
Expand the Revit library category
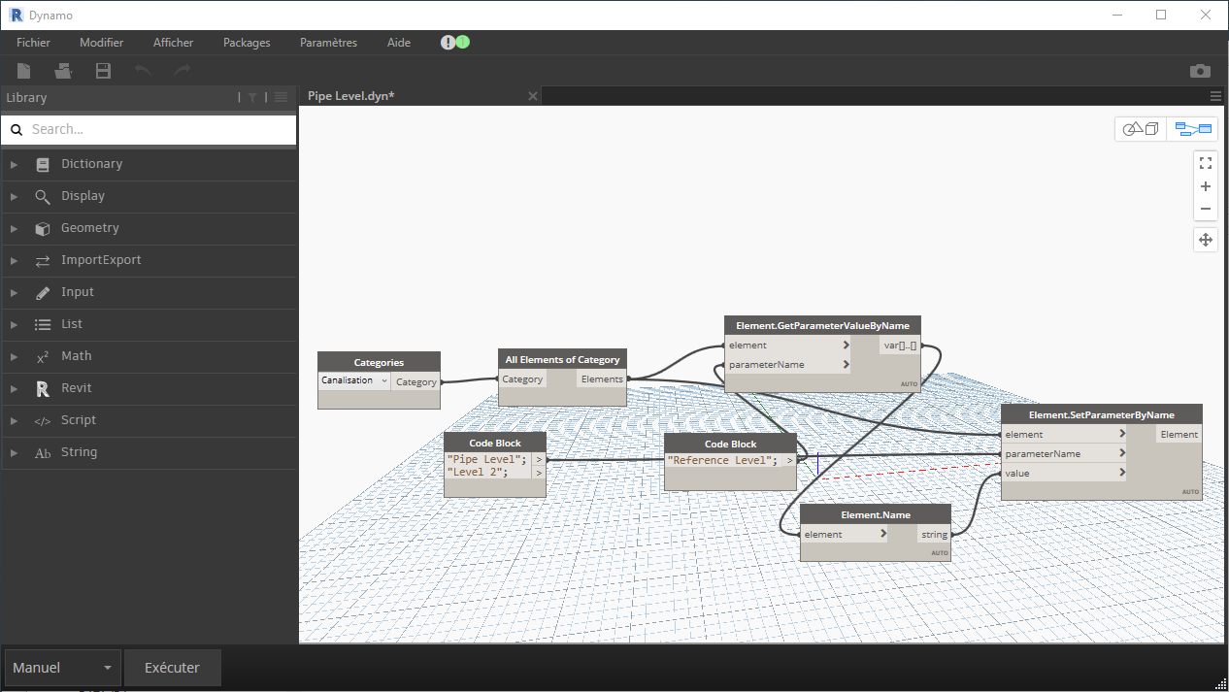pos(14,387)
